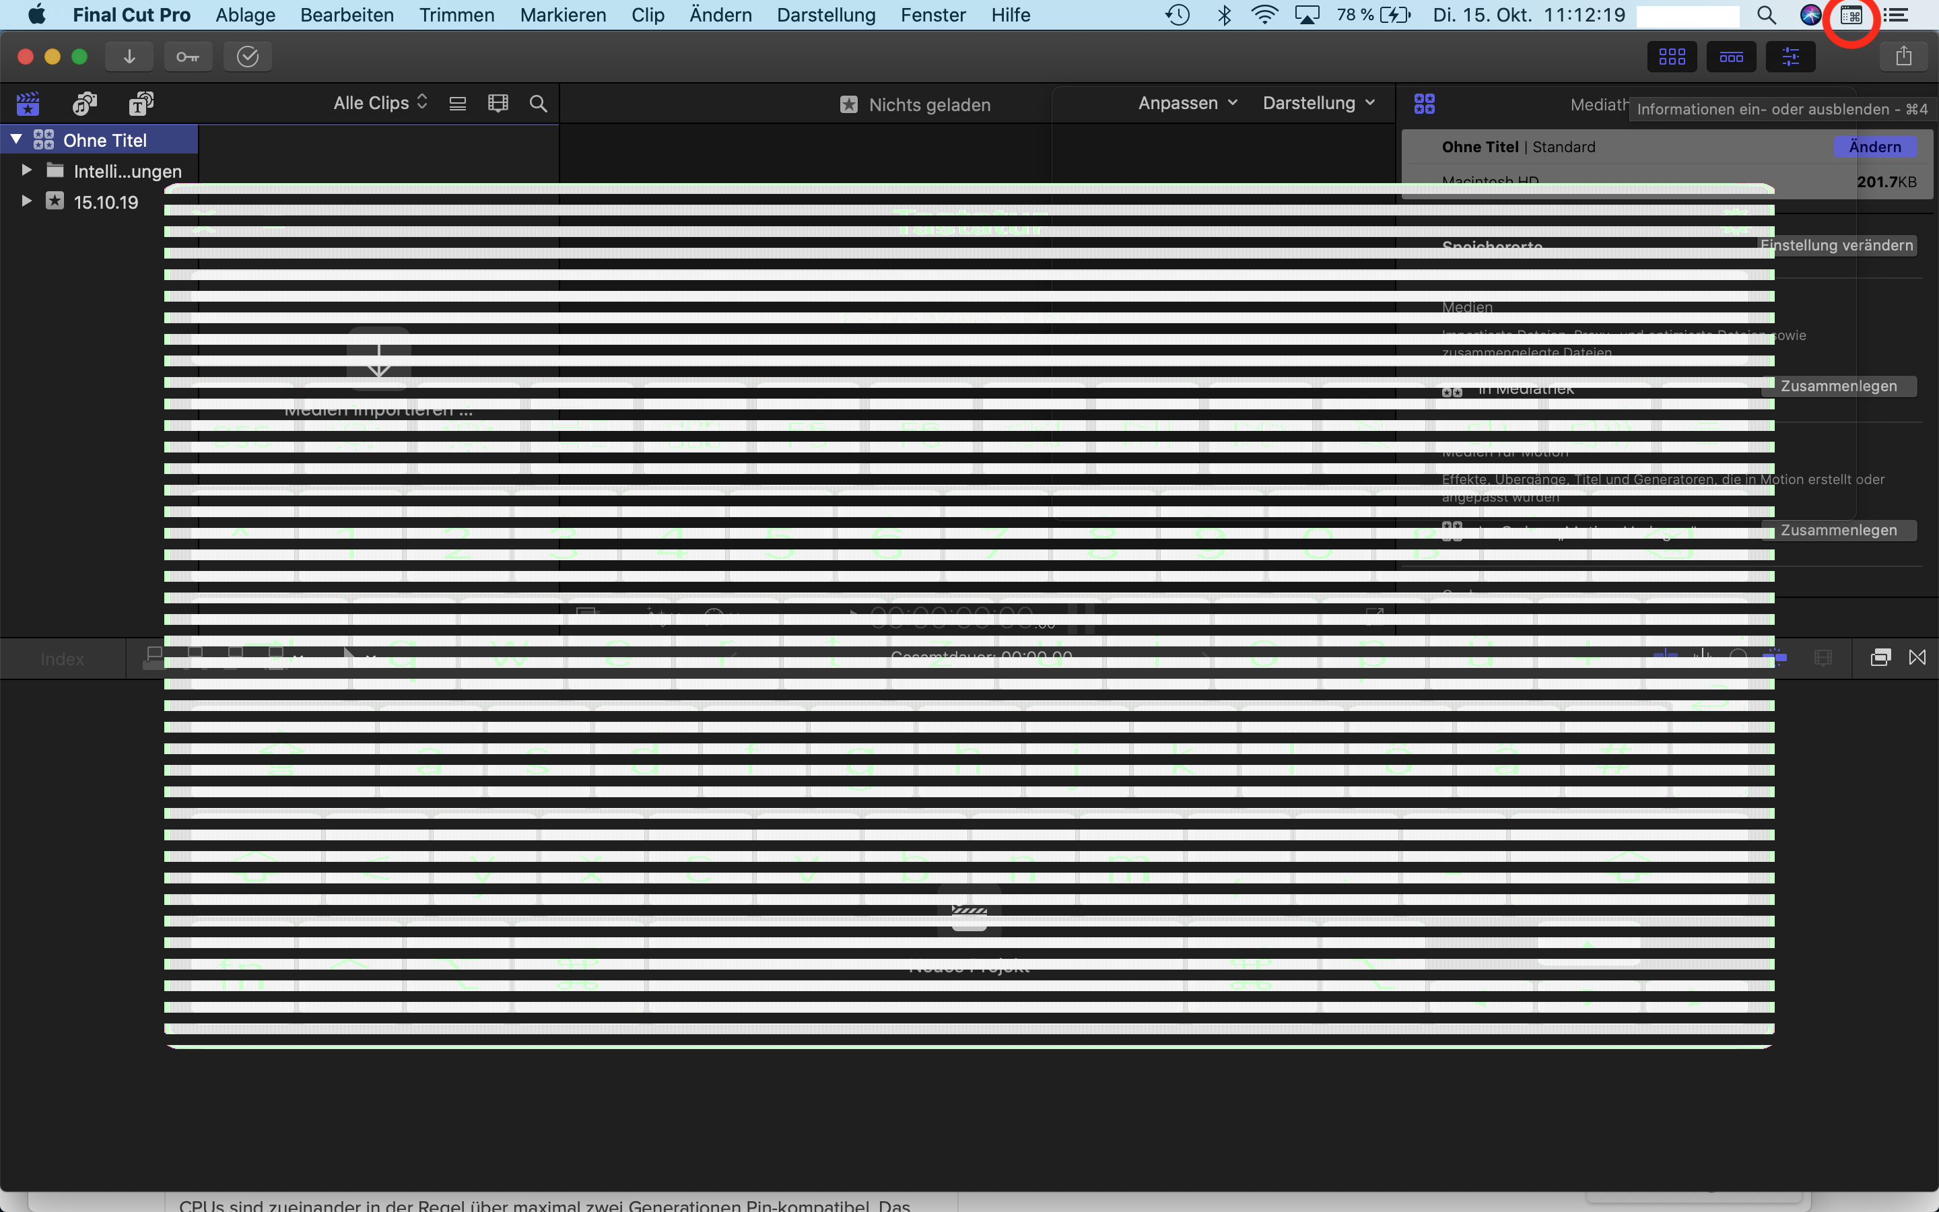
Task: Open the clip appearance filmstrip options
Action: click(x=498, y=104)
